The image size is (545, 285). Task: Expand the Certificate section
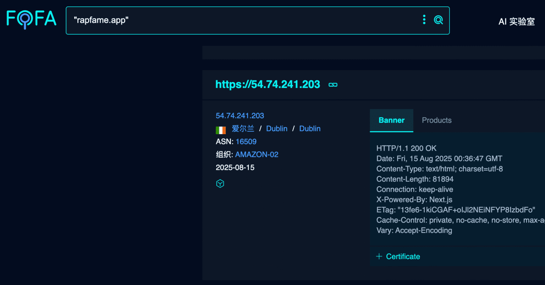click(x=398, y=257)
